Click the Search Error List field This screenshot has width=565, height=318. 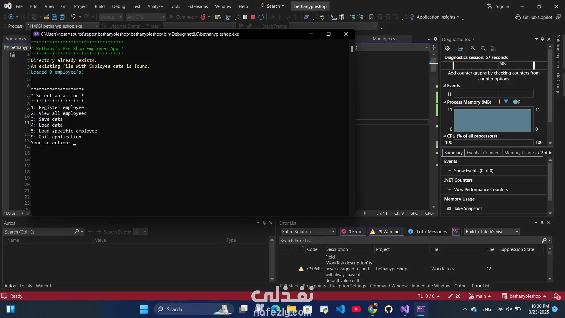[409, 241]
